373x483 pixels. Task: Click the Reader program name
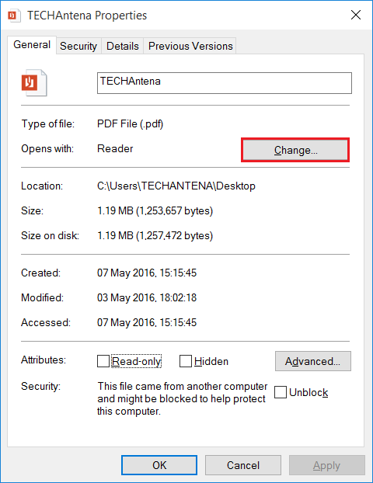click(x=115, y=149)
